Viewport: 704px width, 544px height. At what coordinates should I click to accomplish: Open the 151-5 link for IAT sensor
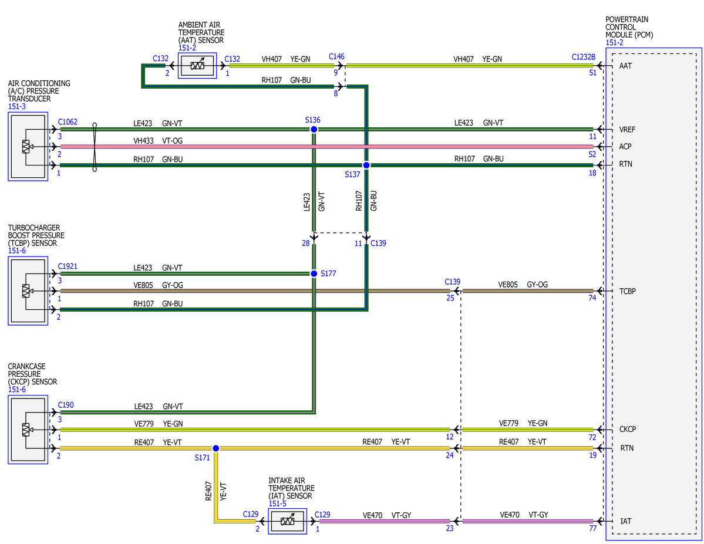point(277,504)
